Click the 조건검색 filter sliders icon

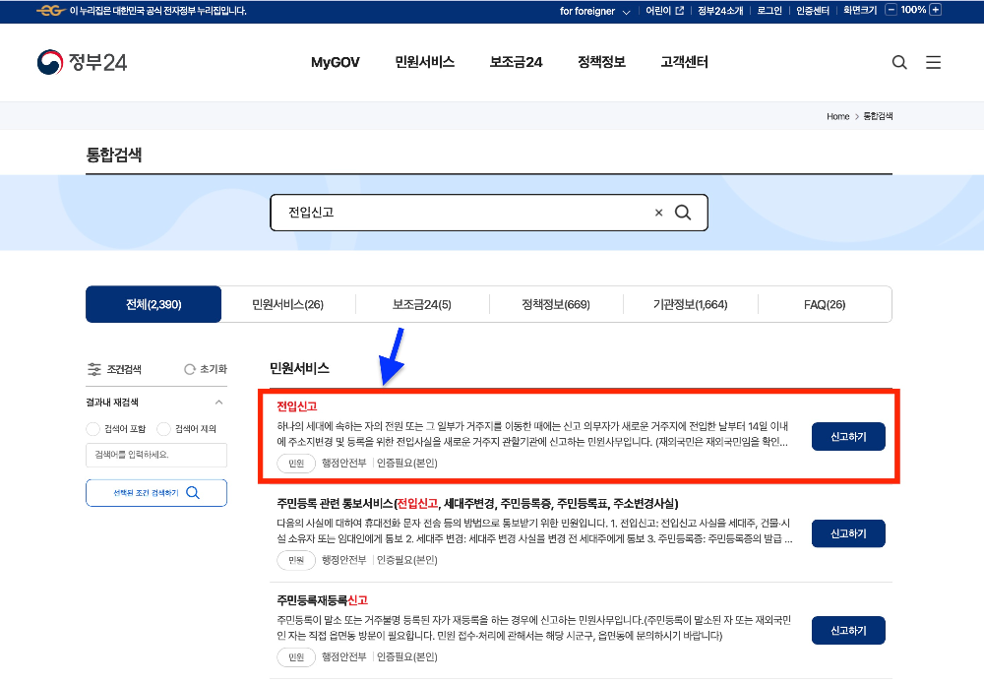94,369
